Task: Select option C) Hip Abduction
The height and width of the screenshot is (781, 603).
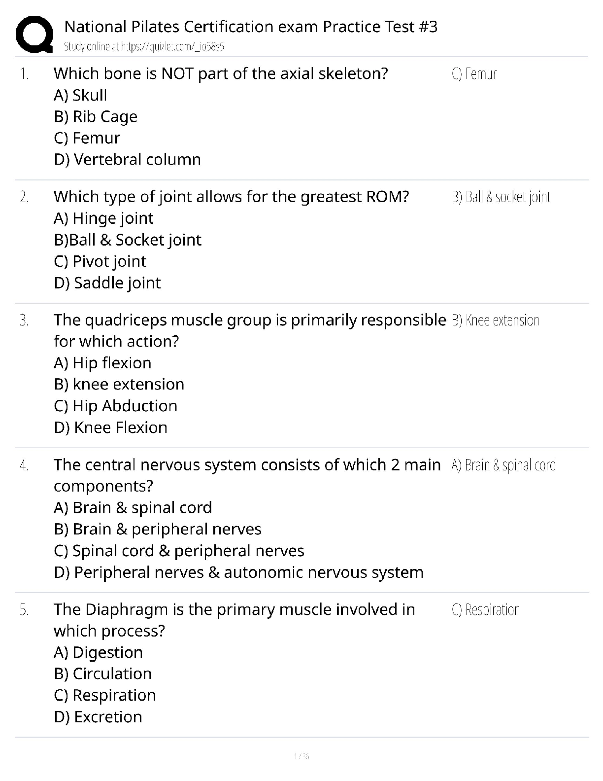Action: (115, 406)
